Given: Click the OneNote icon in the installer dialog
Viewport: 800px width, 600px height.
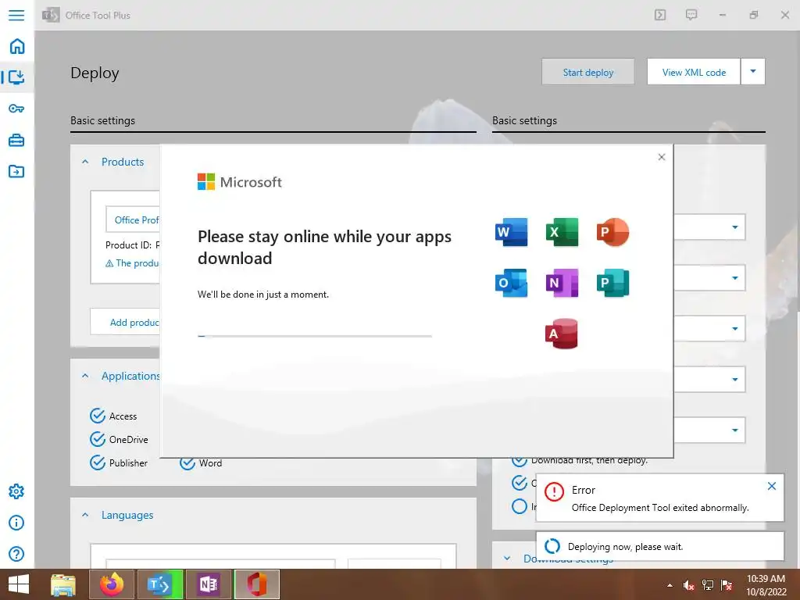Looking at the screenshot, I should 562,283.
